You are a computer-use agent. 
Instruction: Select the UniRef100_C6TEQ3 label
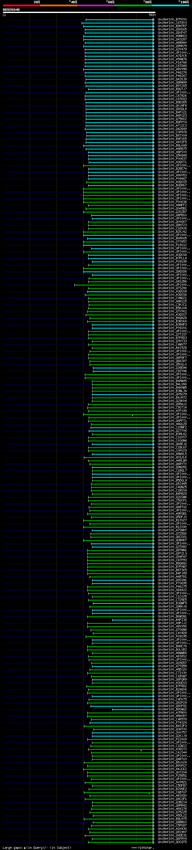(172, 99)
